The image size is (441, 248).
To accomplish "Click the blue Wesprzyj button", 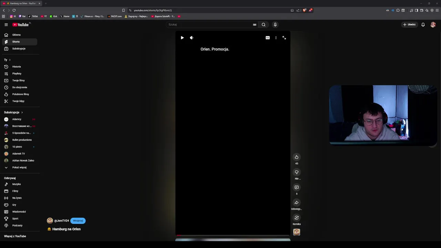I will pos(78,221).
